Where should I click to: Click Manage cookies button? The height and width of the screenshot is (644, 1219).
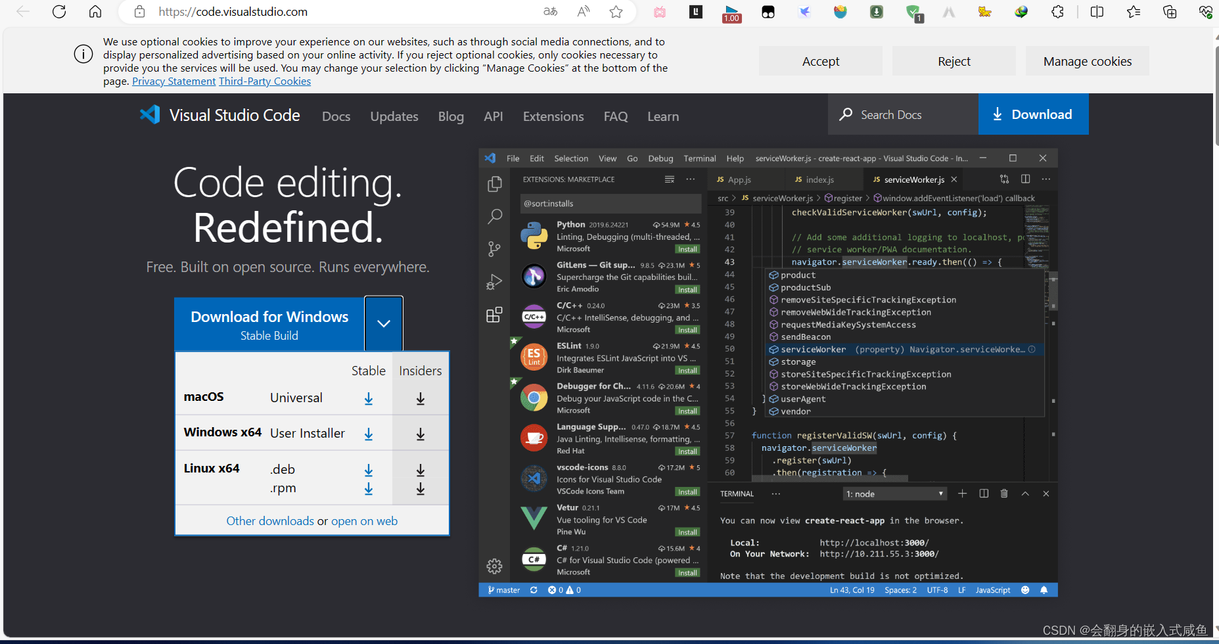(x=1088, y=61)
